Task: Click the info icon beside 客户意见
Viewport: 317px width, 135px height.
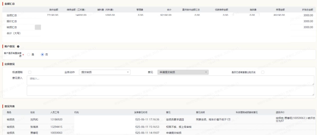Action: click(18, 46)
